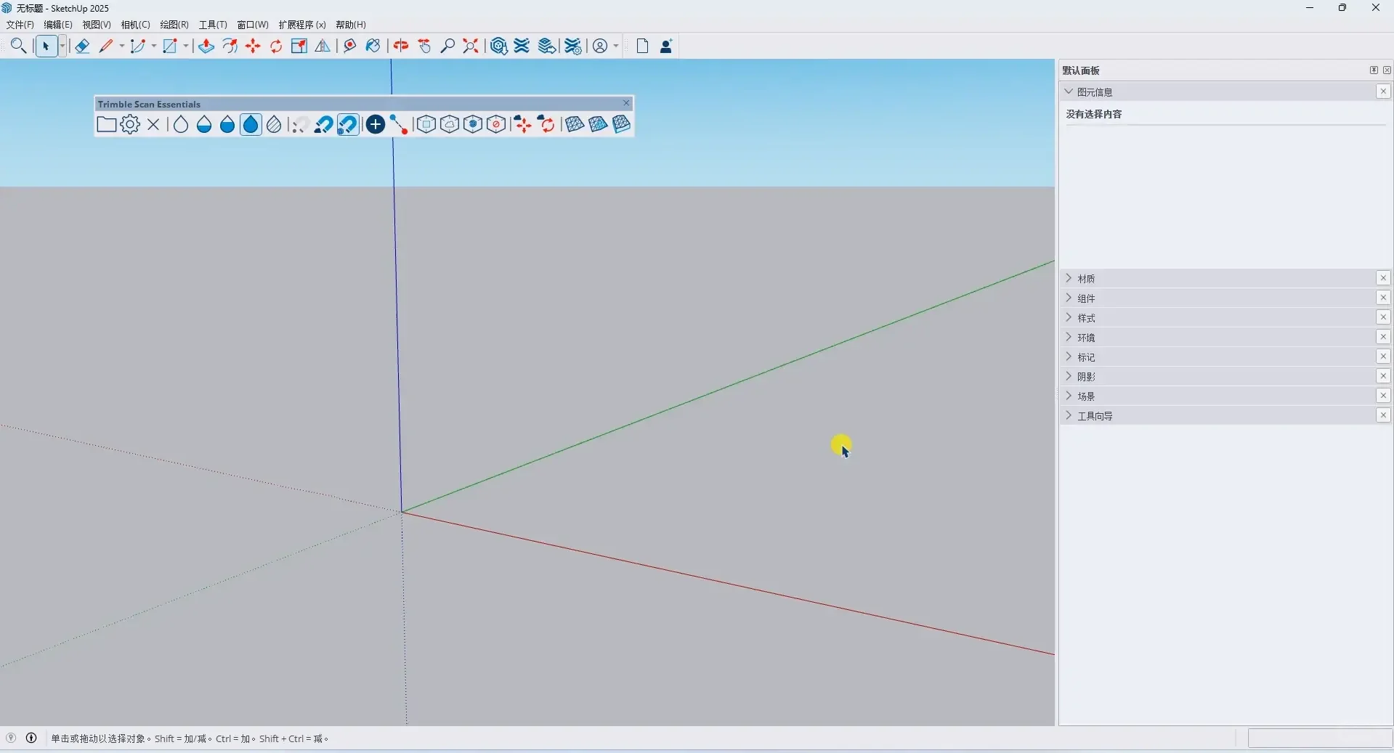Select the Move tool with red arrows
Screen dimensions: 1394x753
click(x=254, y=46)
